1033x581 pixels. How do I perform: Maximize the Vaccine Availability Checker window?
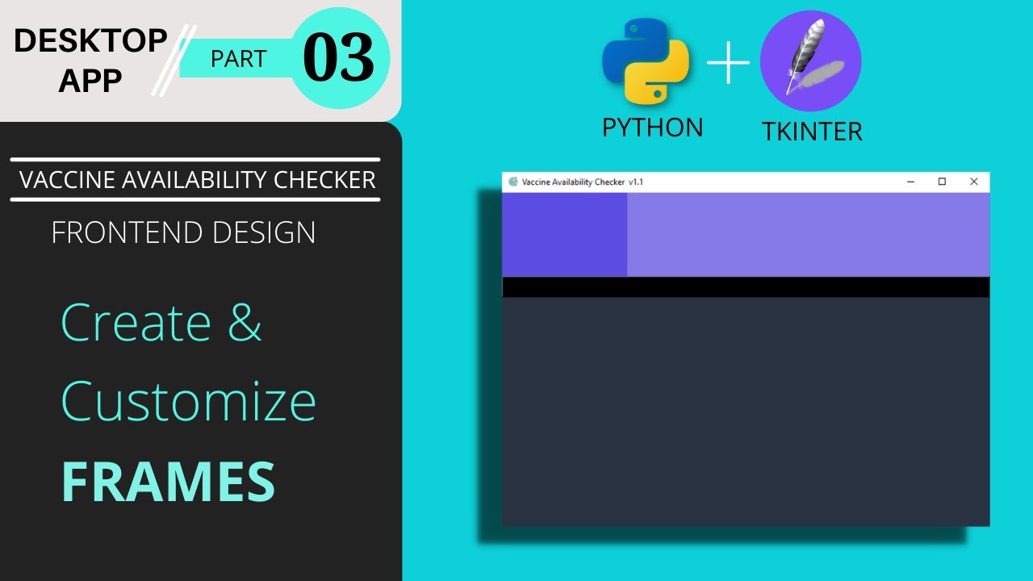[942, 182]
